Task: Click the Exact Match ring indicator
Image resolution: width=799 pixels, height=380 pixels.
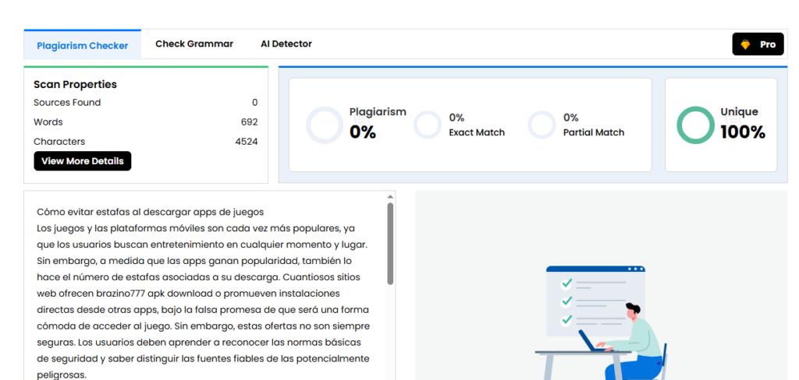Action: (428, 125)
